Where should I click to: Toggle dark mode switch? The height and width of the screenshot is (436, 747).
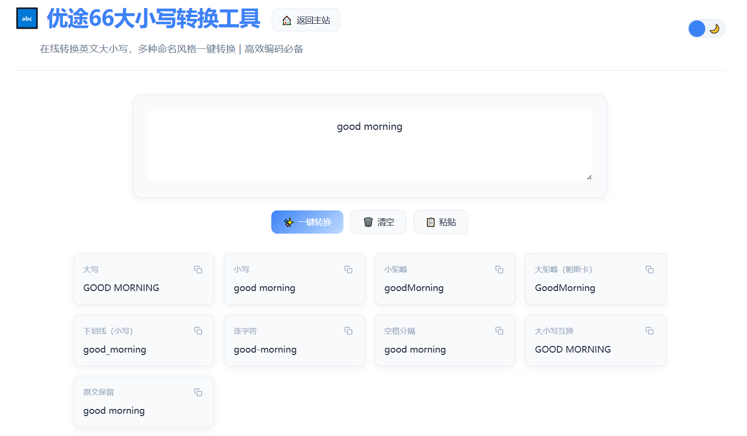pos(706,28)
